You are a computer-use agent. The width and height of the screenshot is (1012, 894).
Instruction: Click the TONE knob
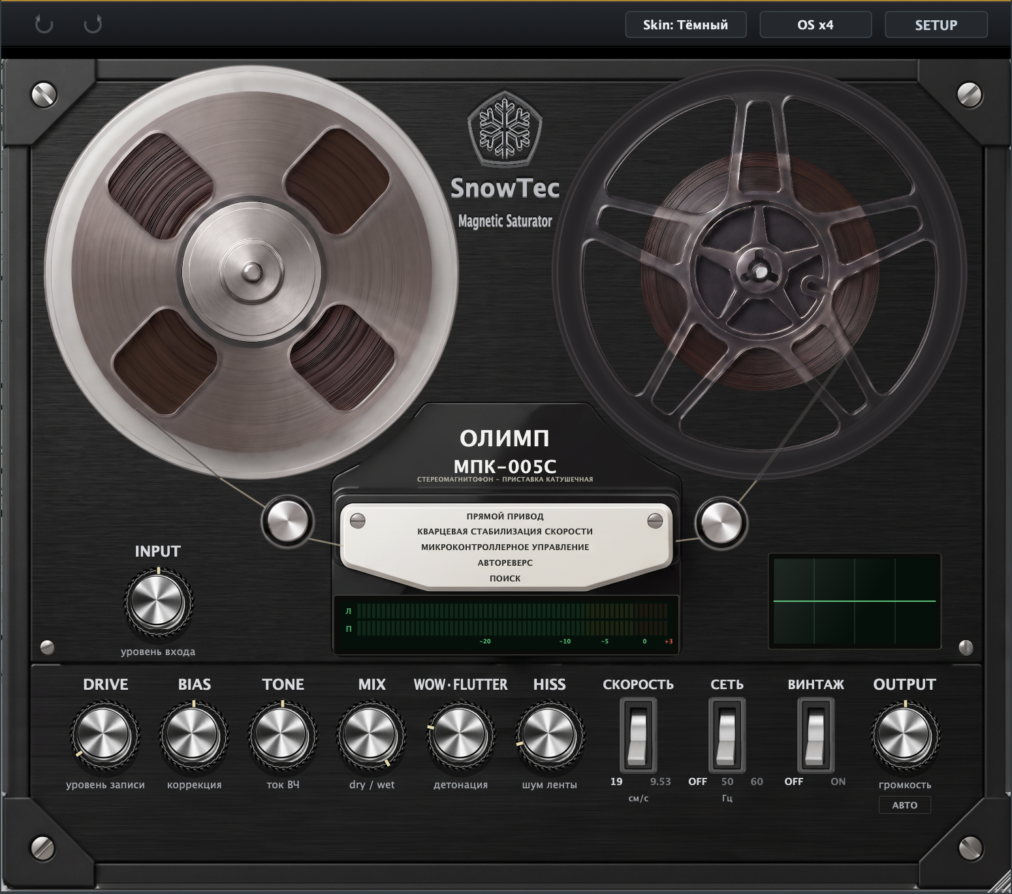pos(283,735)
